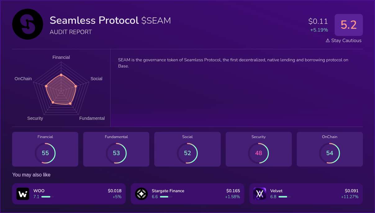Click the Financial vertex on the radar chart
375x213 pixels.
[x=61, y=75]
